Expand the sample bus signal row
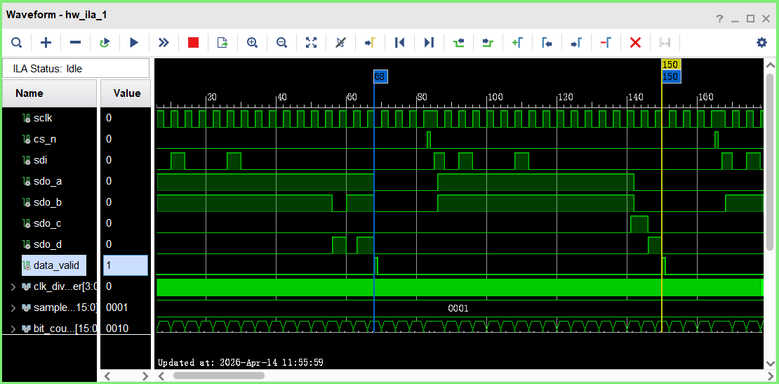This screenshot has height=384, width=779. coord(13,307)
